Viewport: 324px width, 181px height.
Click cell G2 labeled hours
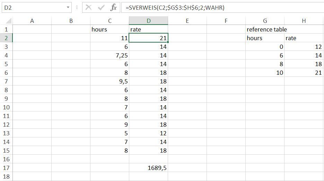tap(265, 38)
